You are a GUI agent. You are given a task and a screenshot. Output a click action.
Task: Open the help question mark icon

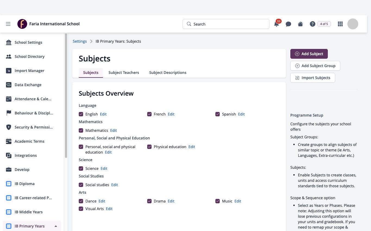(312, 24)
